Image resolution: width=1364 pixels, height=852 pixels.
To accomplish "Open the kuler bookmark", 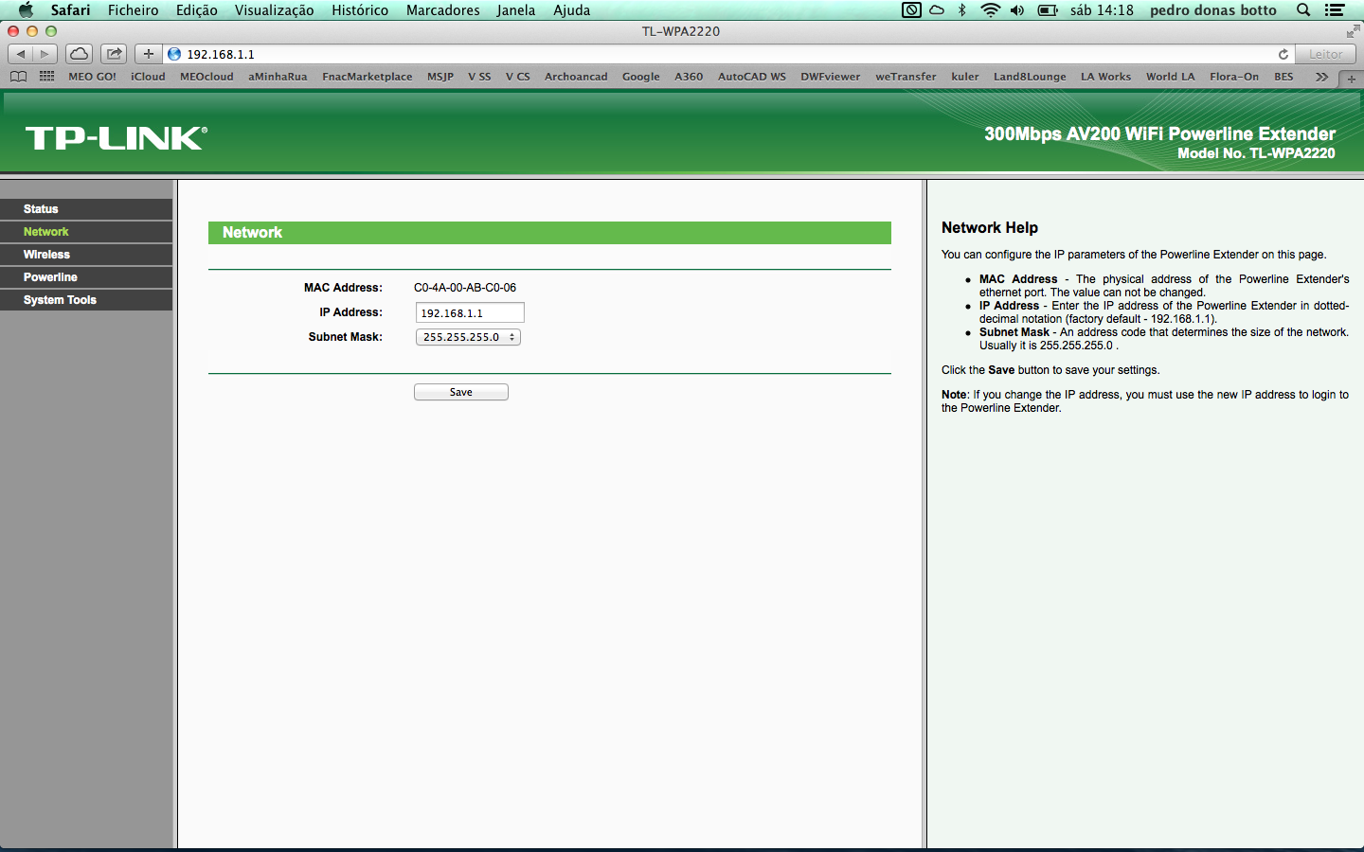I will point(965,77).
